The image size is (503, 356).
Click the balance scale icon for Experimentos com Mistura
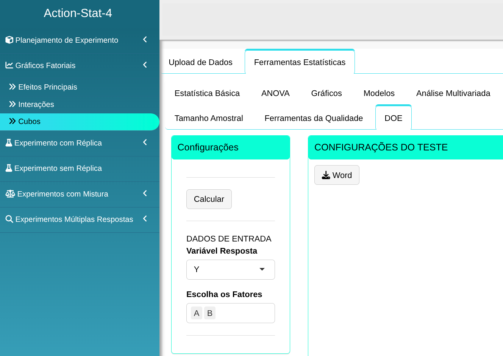click(10, 194)
